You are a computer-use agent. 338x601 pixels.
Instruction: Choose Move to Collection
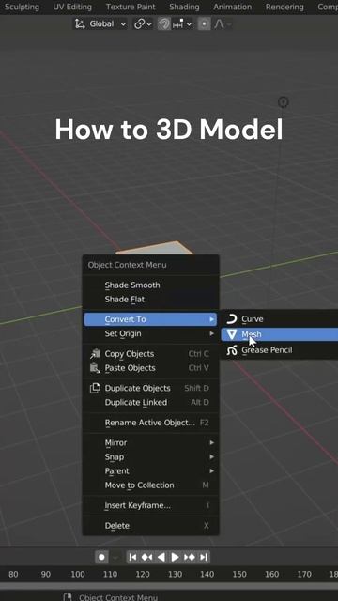(150, 485)
